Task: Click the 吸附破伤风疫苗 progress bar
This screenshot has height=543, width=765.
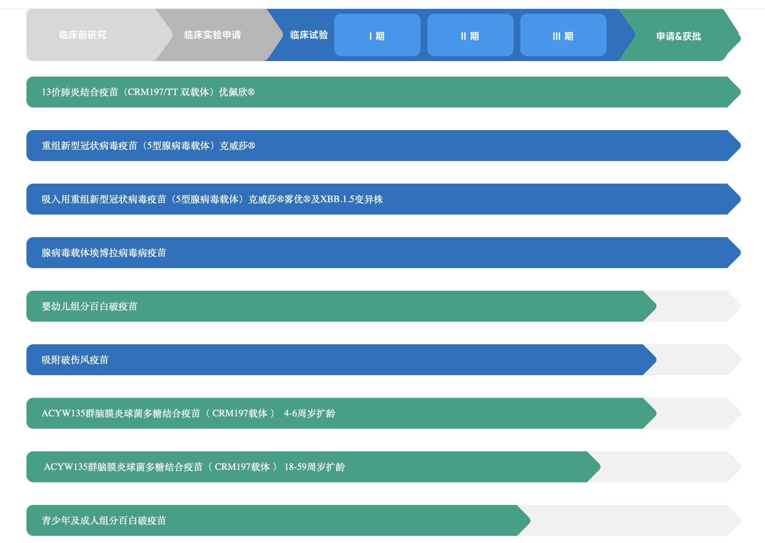Action: [x=341, y=360]
